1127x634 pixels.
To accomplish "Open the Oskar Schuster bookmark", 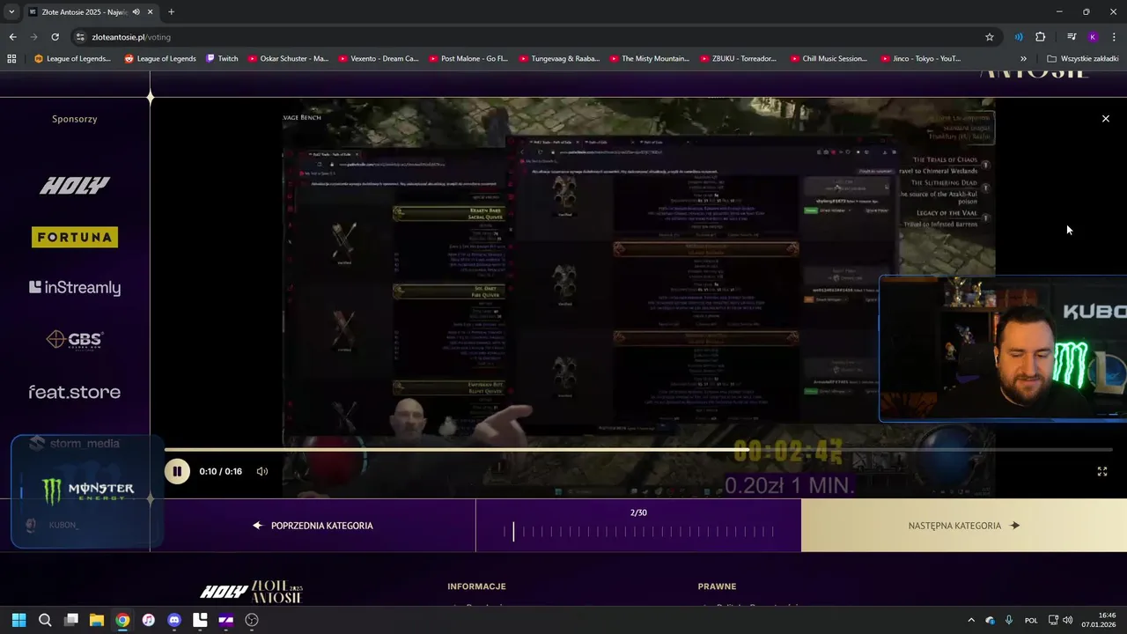I will (x=288, y=59).
